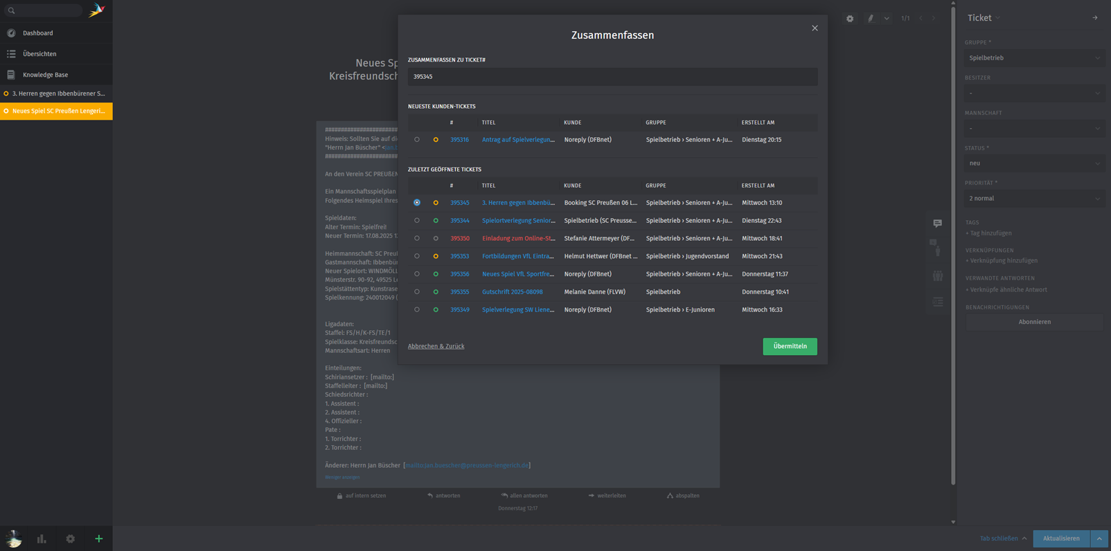
Task: Click the highlighter pen icon in header
Action: point(871,19)
